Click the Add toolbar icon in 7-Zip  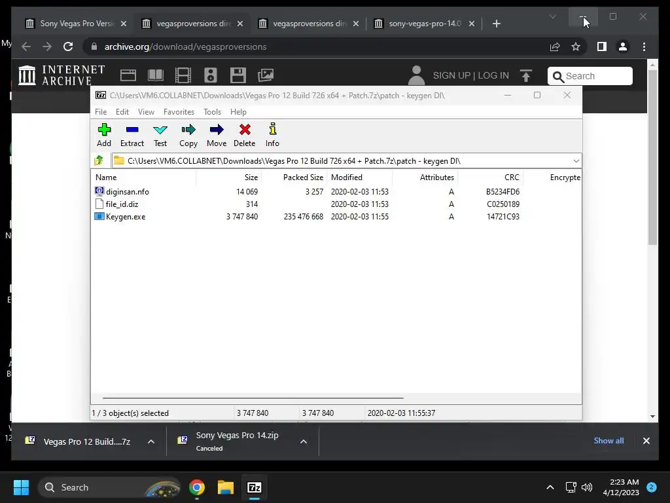coord(104,135)
